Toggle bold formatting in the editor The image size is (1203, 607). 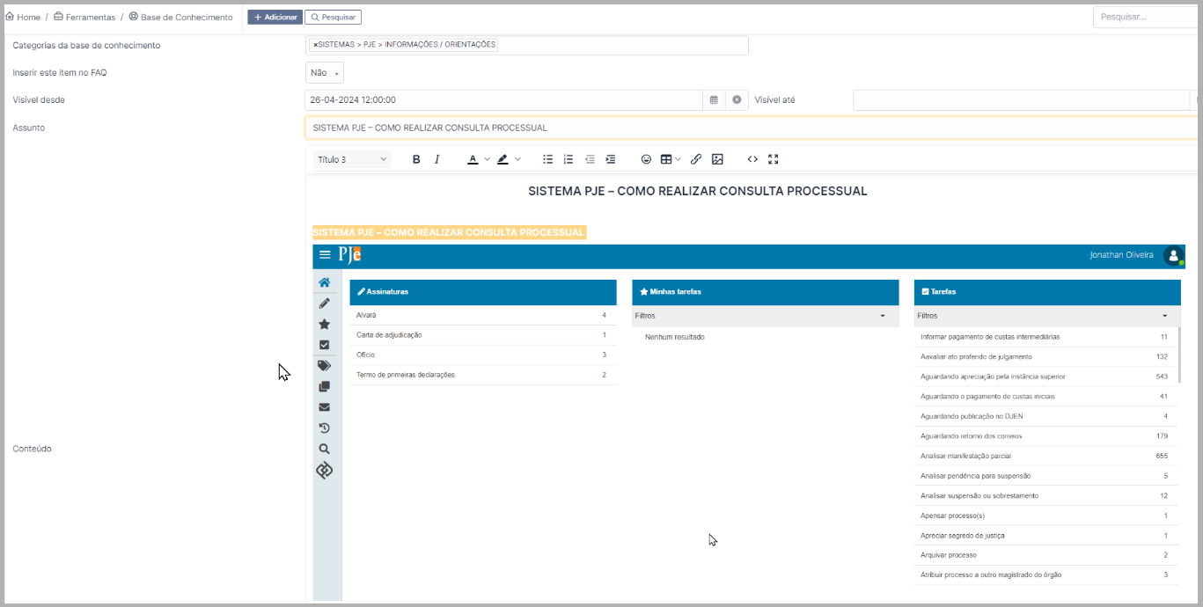416,159
